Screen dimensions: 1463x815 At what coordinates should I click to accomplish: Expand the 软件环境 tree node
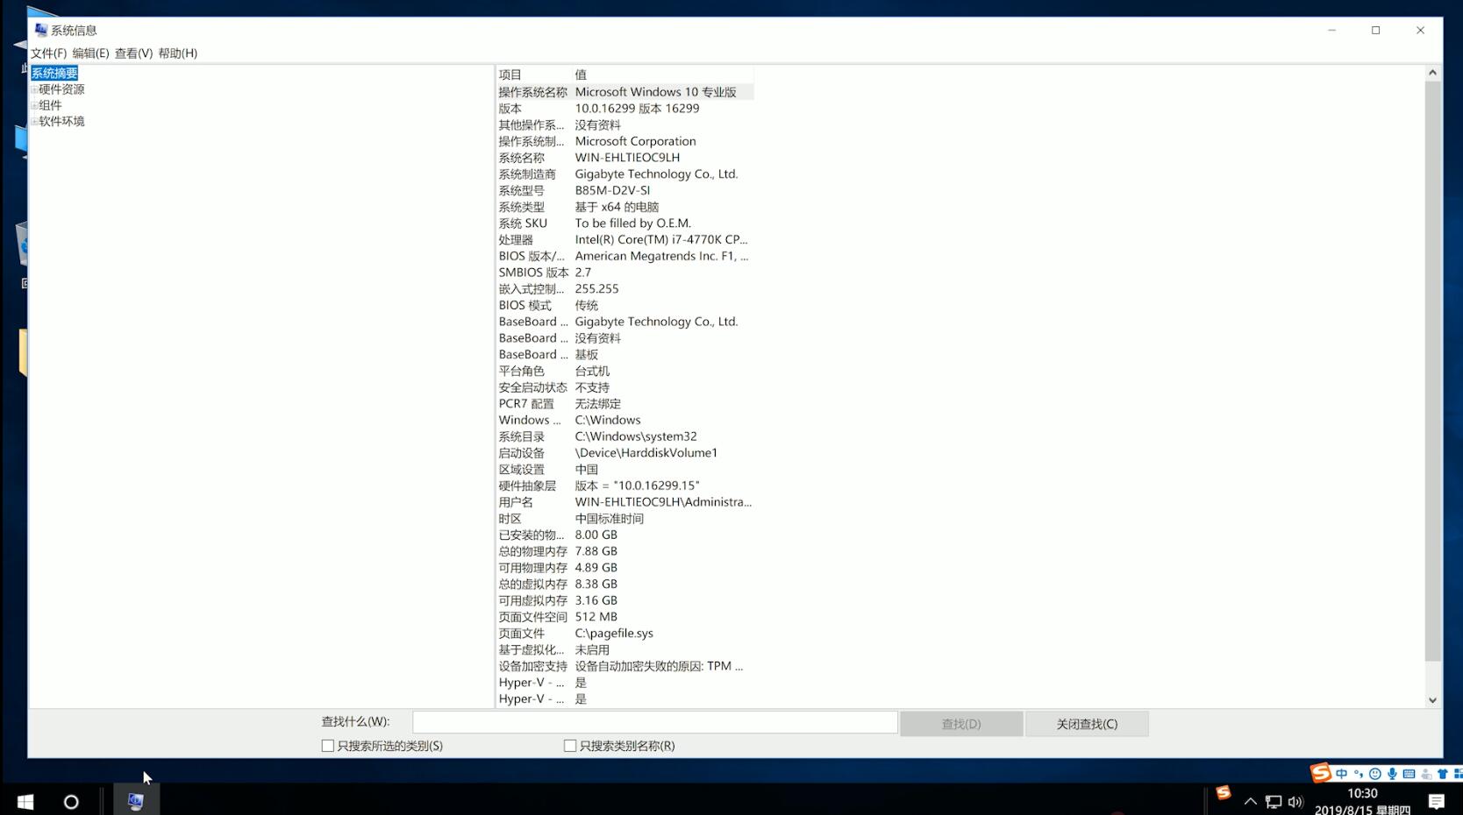click(34, 122)
